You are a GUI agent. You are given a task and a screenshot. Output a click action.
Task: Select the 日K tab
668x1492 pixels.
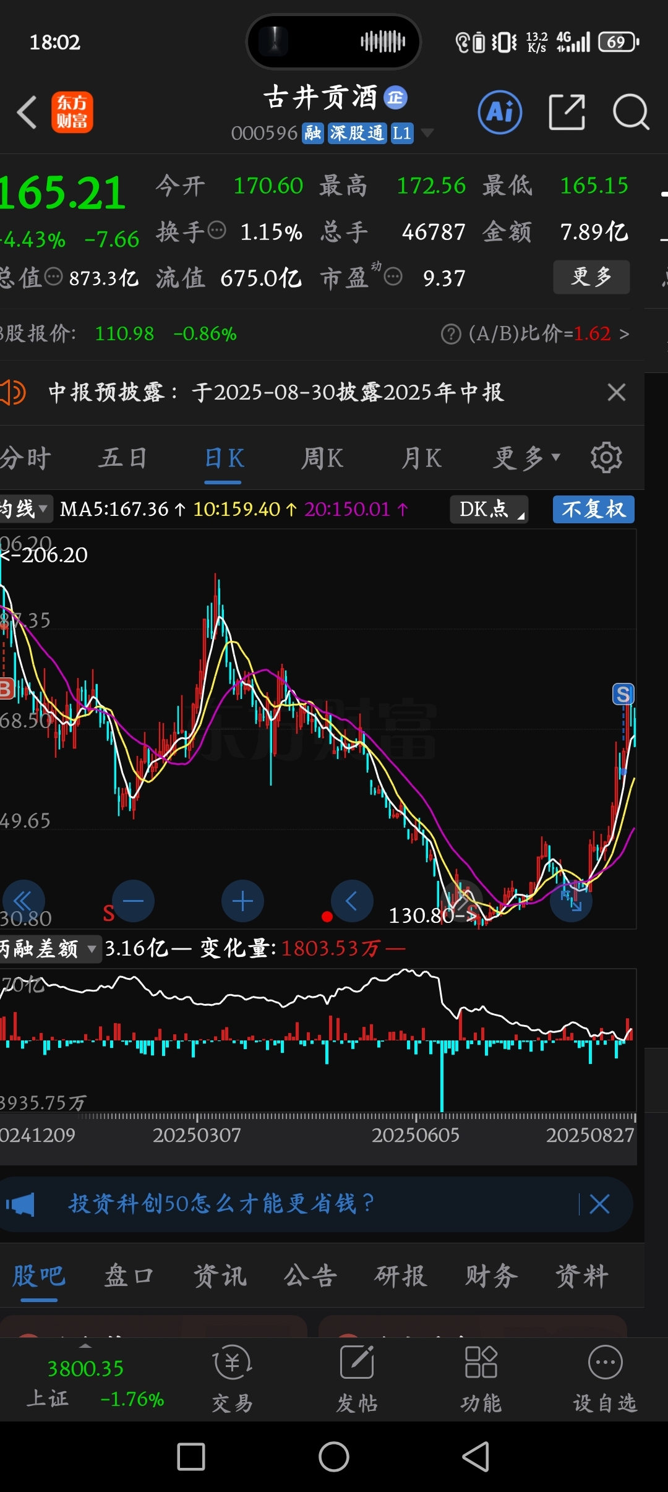(x=224, y=458)
